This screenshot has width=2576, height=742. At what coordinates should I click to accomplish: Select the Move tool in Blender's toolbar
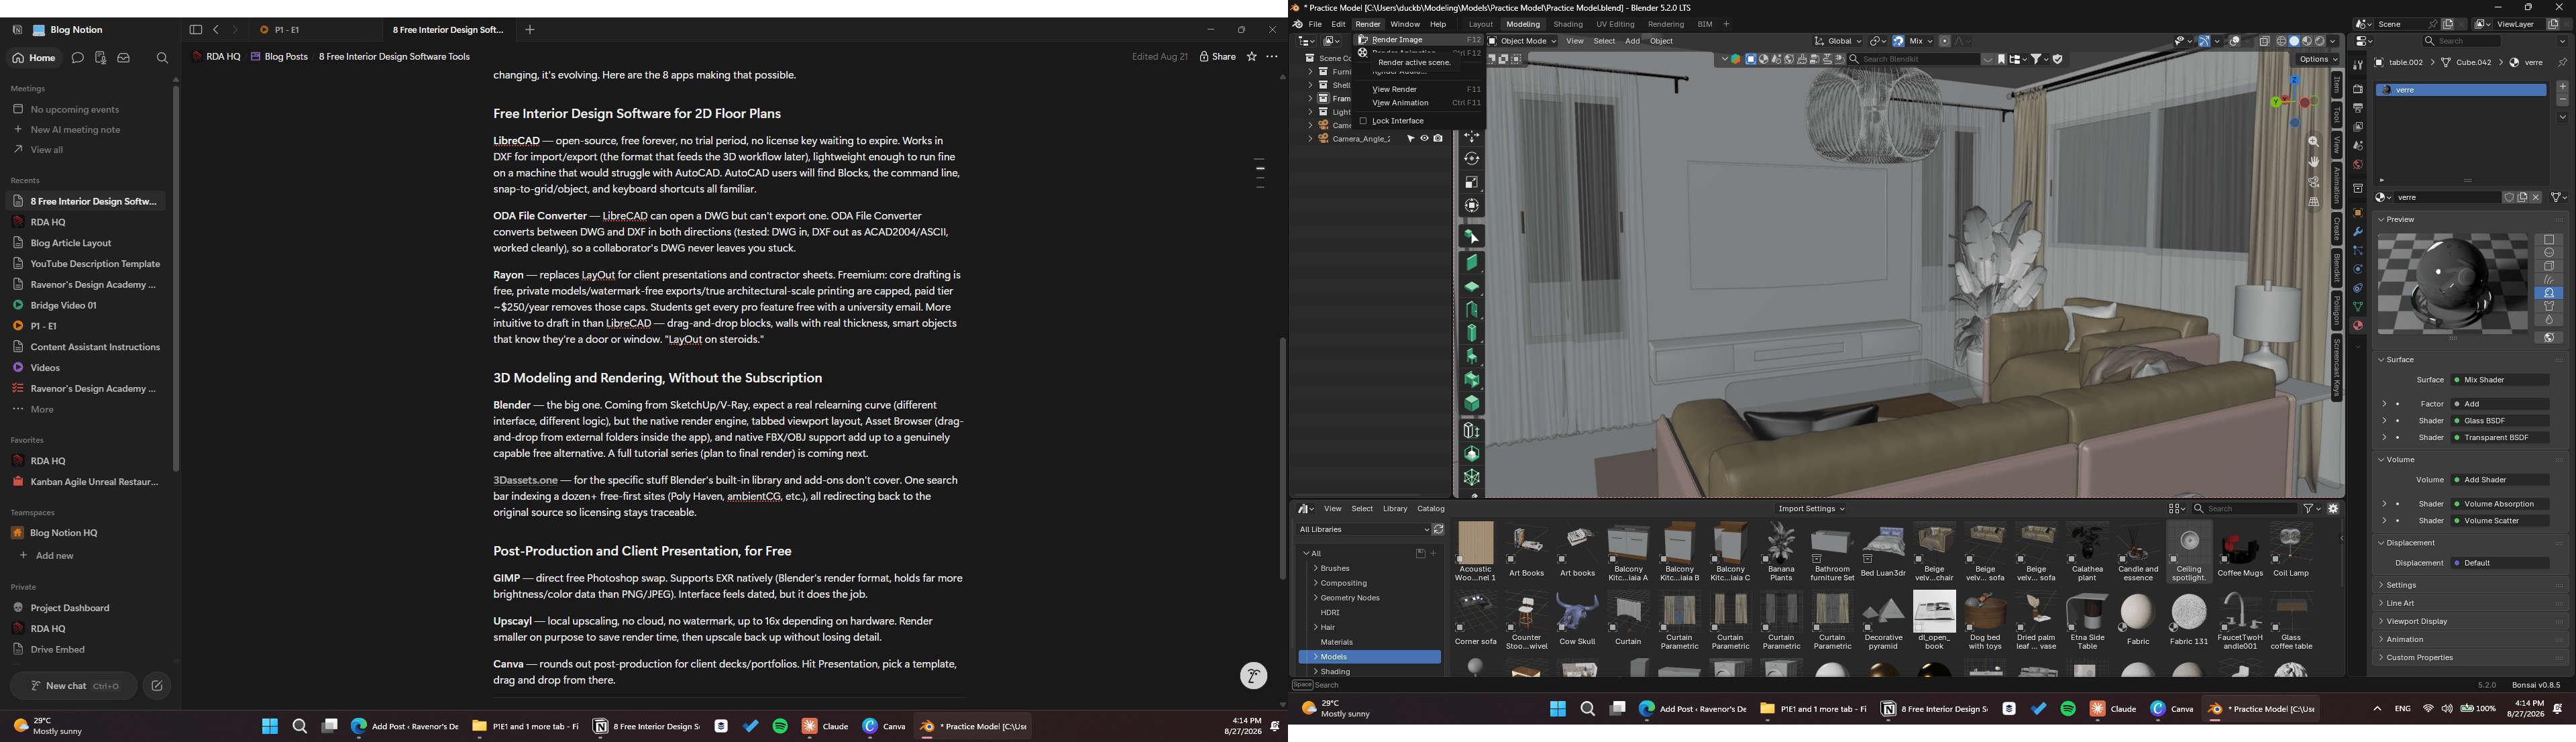[x=1471, y=137]
